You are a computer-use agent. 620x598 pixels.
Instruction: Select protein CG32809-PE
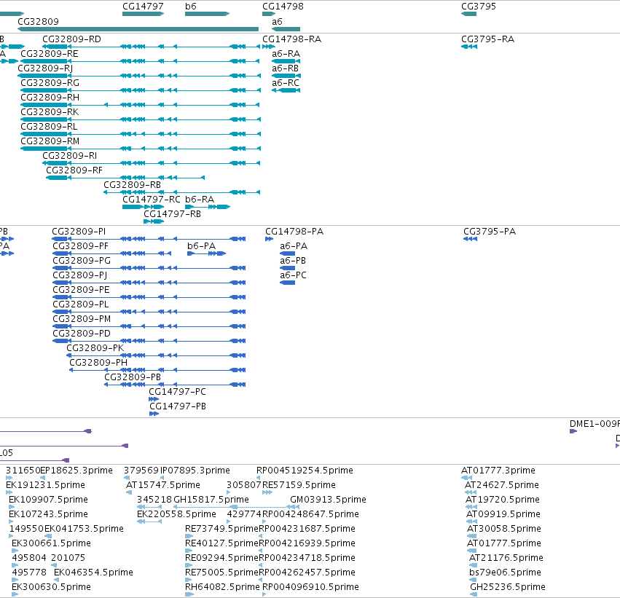tap(81, 290)
